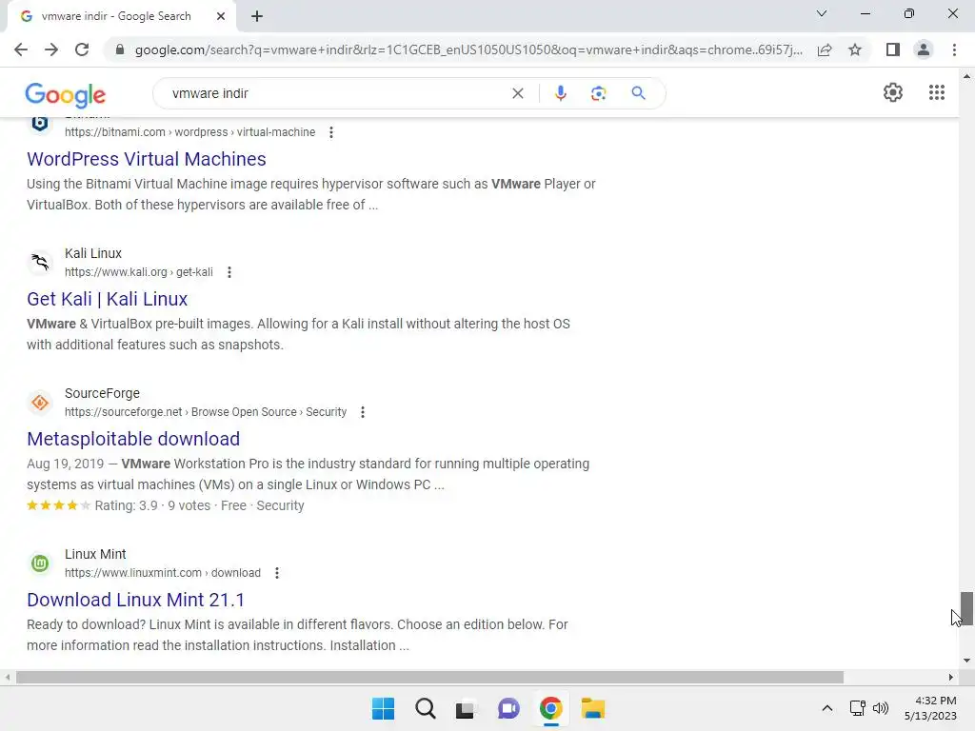Open more options for Kali Linux result
Viewport: 975px width, 731px height.
coord(229,272)
